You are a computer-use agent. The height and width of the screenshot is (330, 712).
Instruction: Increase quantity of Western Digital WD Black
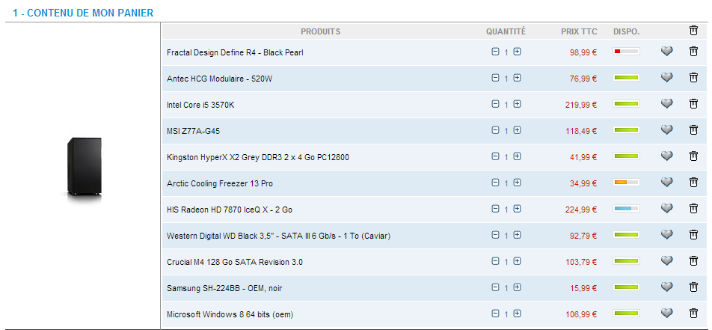(517, 236)
